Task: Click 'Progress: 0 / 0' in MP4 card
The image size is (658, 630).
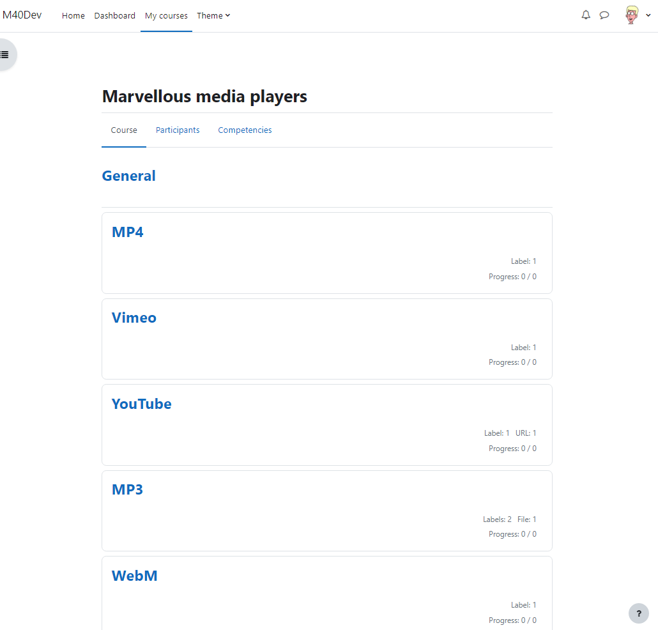Action: 512,277
